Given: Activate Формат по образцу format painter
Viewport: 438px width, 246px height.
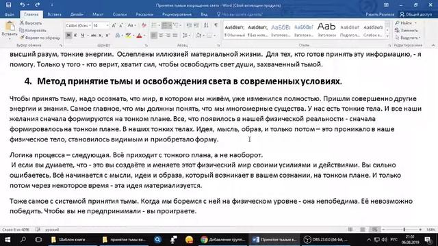Looking at the screenshot, I should pyautogui.click(x=40, y=38).
